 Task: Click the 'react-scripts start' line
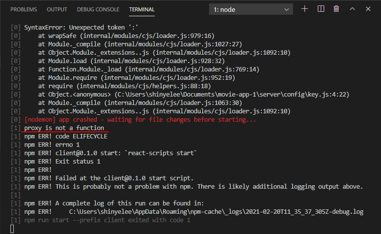point(110,153)
